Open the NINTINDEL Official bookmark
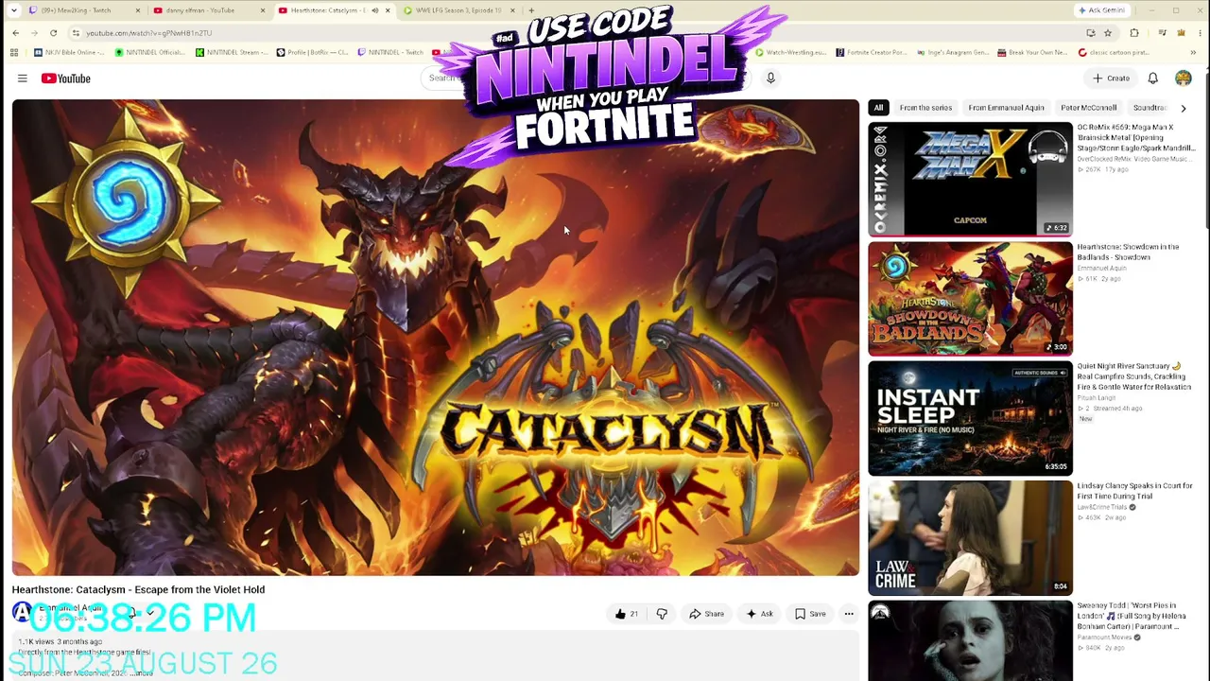This screenshot has height=681, width=1210. point(150,53)
